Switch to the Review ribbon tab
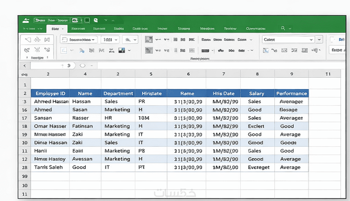Viewport: 350px width, 201px height. (x=230, y=28)
